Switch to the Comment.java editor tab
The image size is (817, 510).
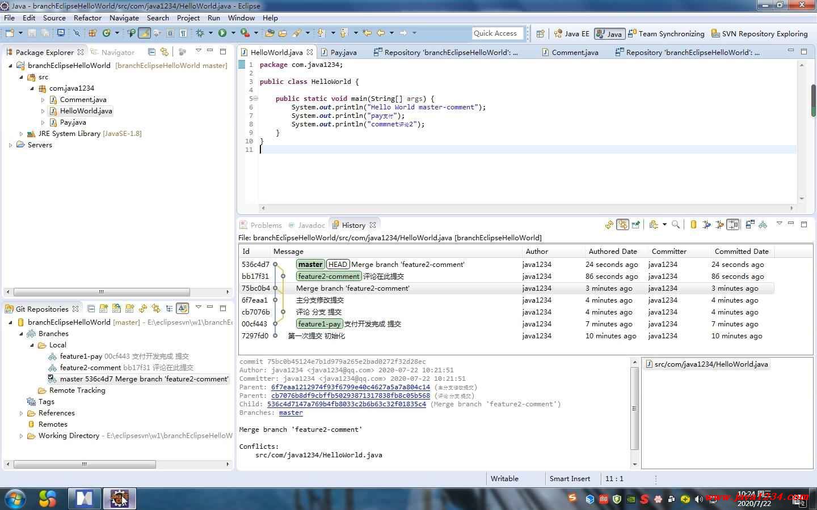(x=570, y=52)
